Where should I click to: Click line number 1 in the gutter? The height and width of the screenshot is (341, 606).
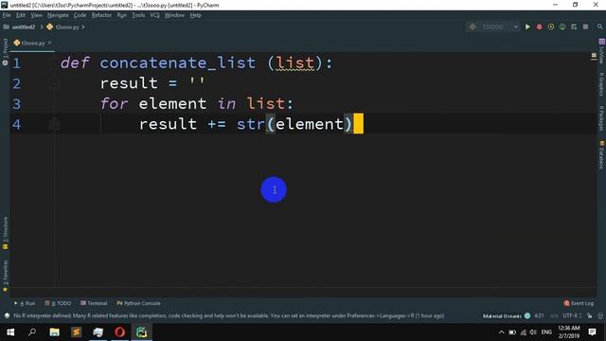click(x=17, y=63)
